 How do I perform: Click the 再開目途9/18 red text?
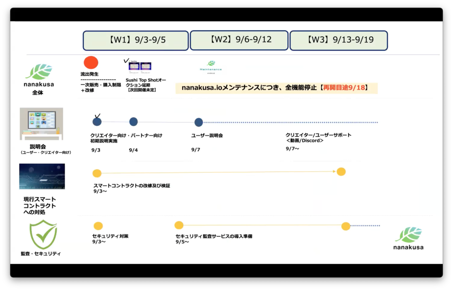[343, 88]
